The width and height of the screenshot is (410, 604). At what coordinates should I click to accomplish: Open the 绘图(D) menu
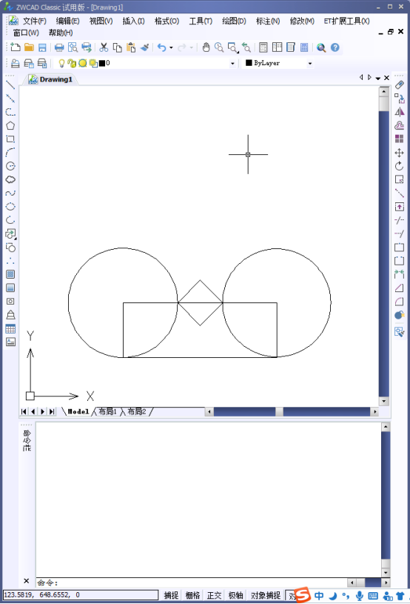click(x=234, y=21)
